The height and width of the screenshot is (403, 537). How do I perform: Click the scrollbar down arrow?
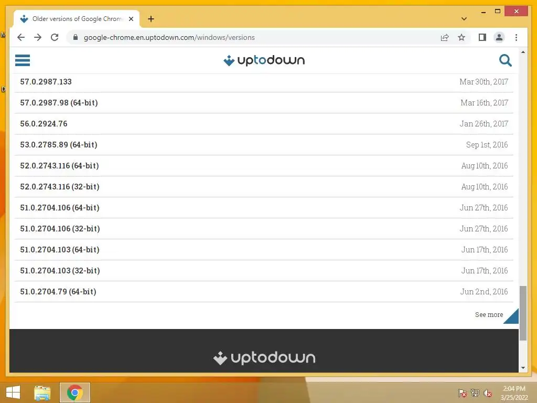coord(523,368)
